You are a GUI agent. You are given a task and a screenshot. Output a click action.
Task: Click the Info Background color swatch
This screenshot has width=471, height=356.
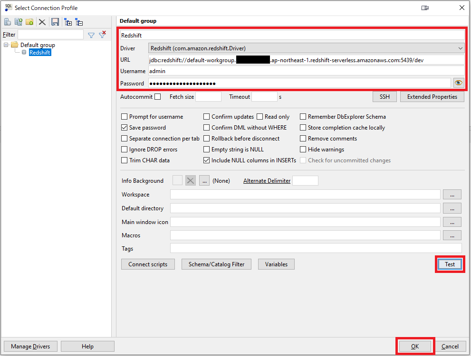pos(177,180)
